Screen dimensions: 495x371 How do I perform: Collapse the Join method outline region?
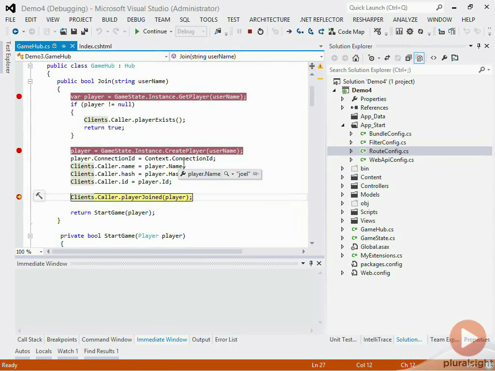tap(30, 81)
